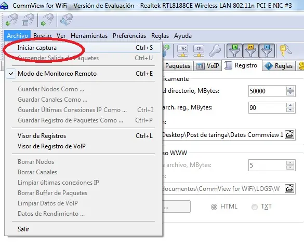
Task: Switch to the Reglas tab
Action: pos(279,66)
